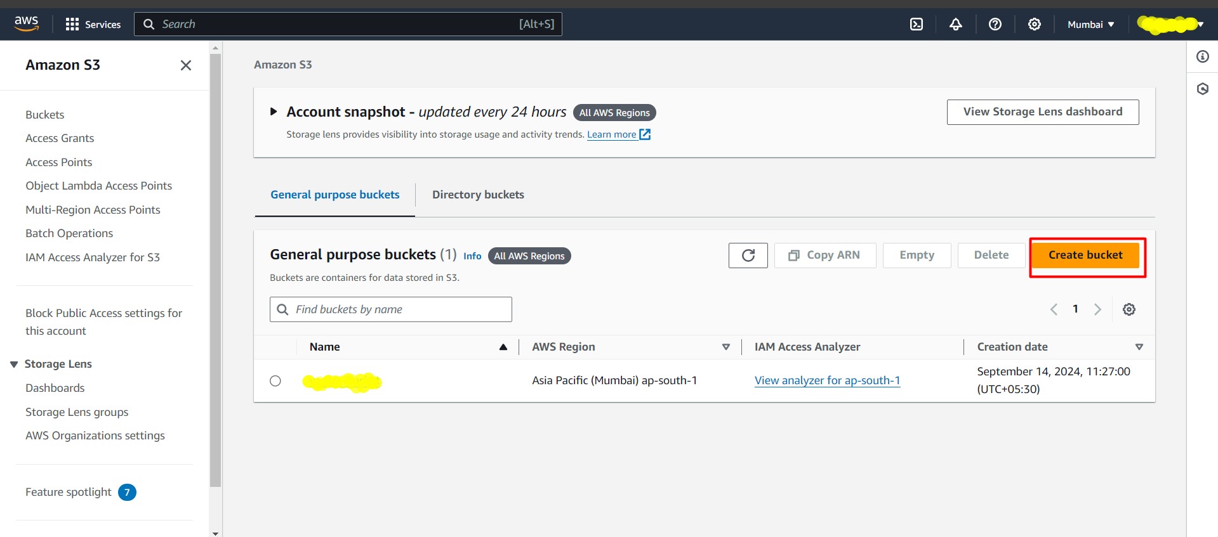
Task: Go to previous page of buckets
Action: coord(1054,309)
